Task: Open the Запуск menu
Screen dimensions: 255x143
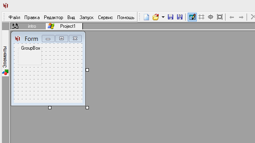Action: [86, 17]
